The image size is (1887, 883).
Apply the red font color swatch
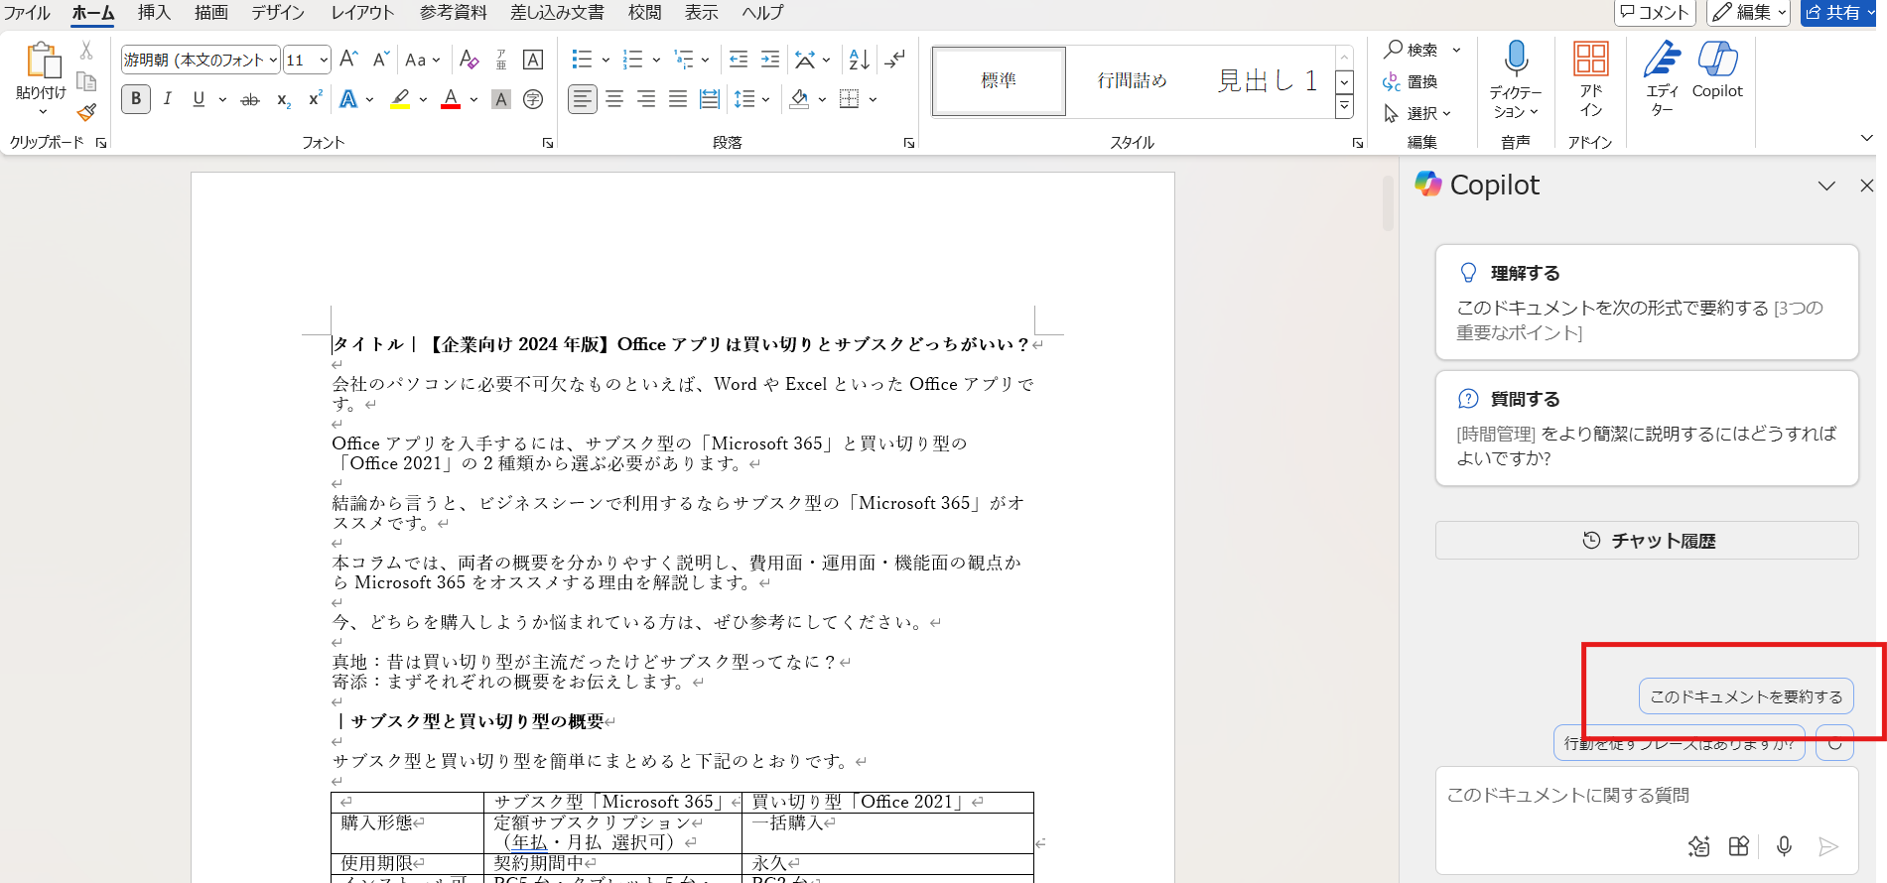click(x=451, y=99)
